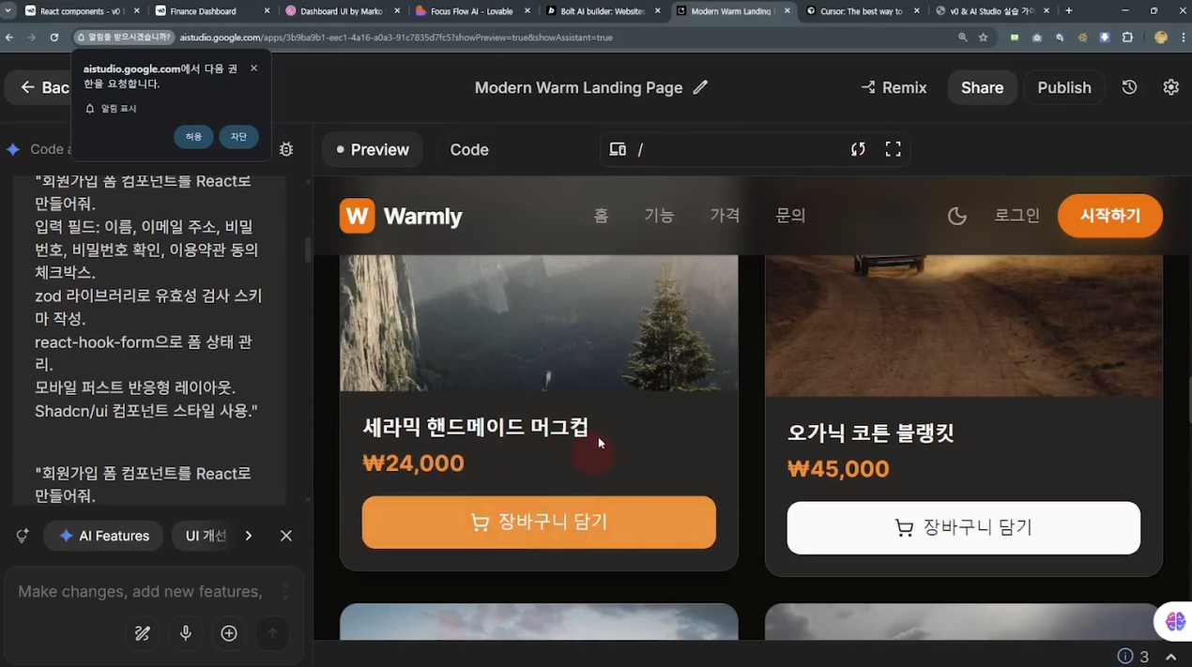This screenshot has height=667, width=1192.
Task: Switch to the React components browser tab
Action: [x=80, y=11]
